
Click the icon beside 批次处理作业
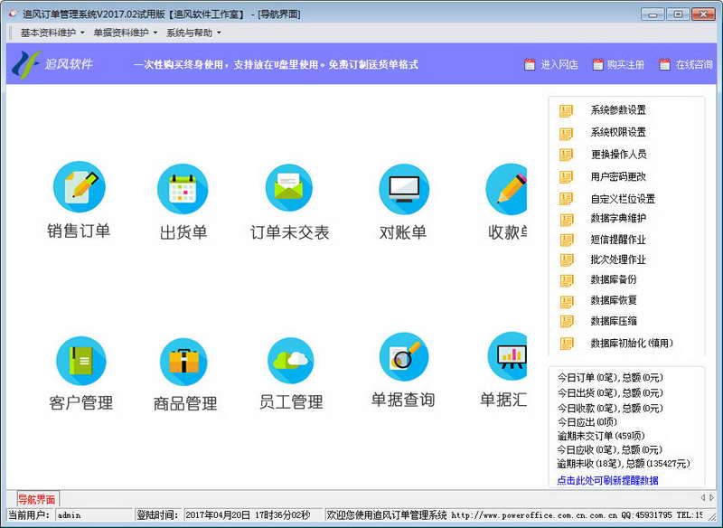pyautogui.click(x=566, y=260)
